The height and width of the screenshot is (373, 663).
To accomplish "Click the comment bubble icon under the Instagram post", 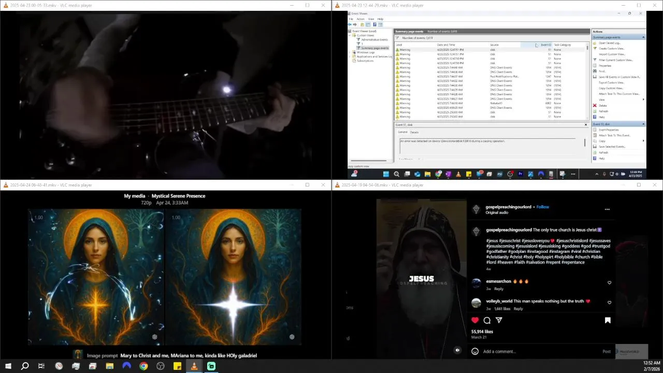I will click(487, 320).
